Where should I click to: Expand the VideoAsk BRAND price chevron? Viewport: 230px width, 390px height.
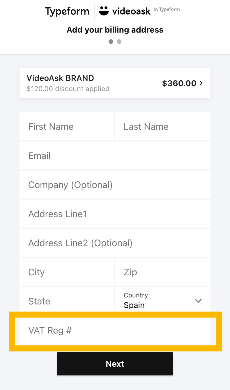tap(201, 83)
